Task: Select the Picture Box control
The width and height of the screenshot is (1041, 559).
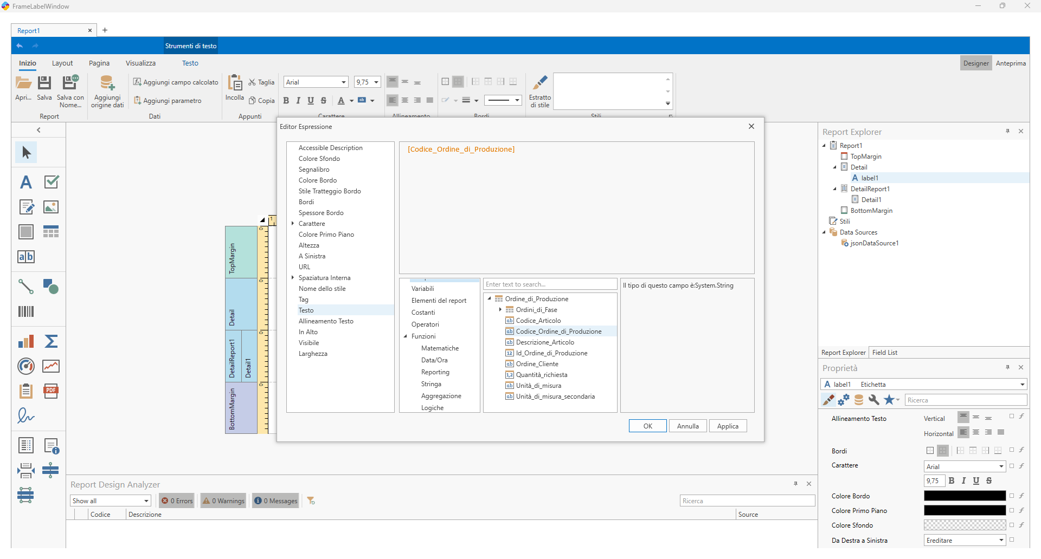Action: tap(51, 207)
